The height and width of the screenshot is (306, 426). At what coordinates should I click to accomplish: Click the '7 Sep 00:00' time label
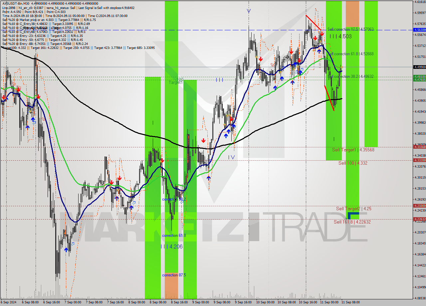tap(72, 302)
